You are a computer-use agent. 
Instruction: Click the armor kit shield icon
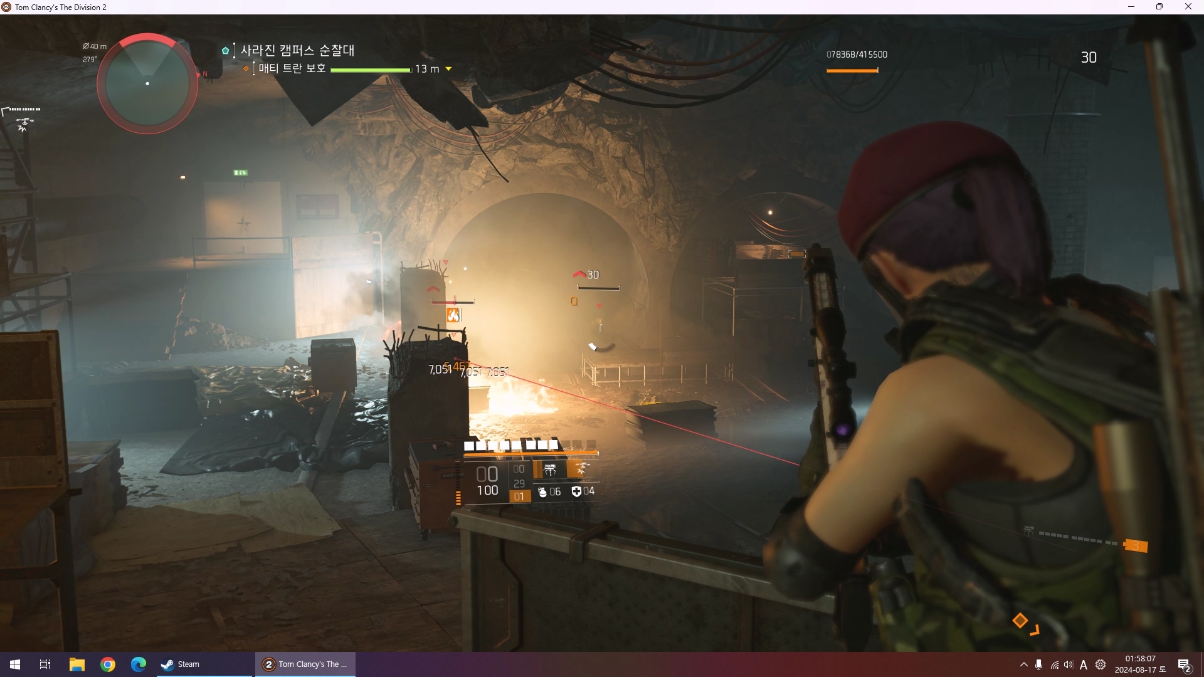(576, 491)
